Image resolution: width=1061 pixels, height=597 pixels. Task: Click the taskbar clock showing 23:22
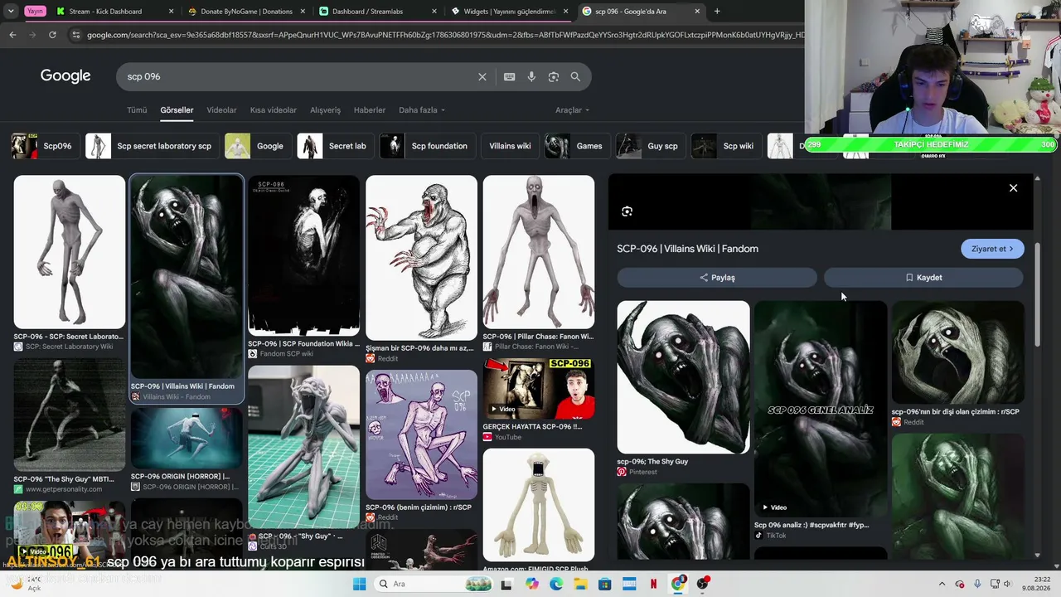coord(1036,584)
